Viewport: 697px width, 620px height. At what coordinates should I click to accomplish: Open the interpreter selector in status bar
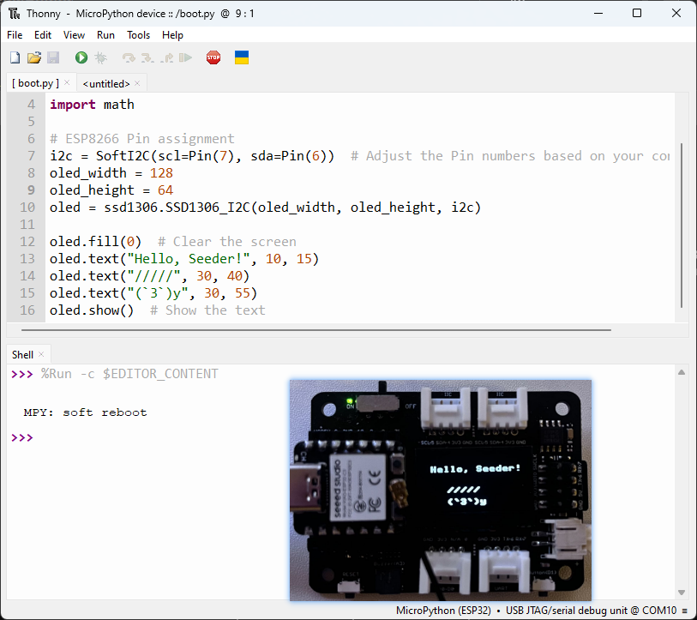tap(542, 611)
